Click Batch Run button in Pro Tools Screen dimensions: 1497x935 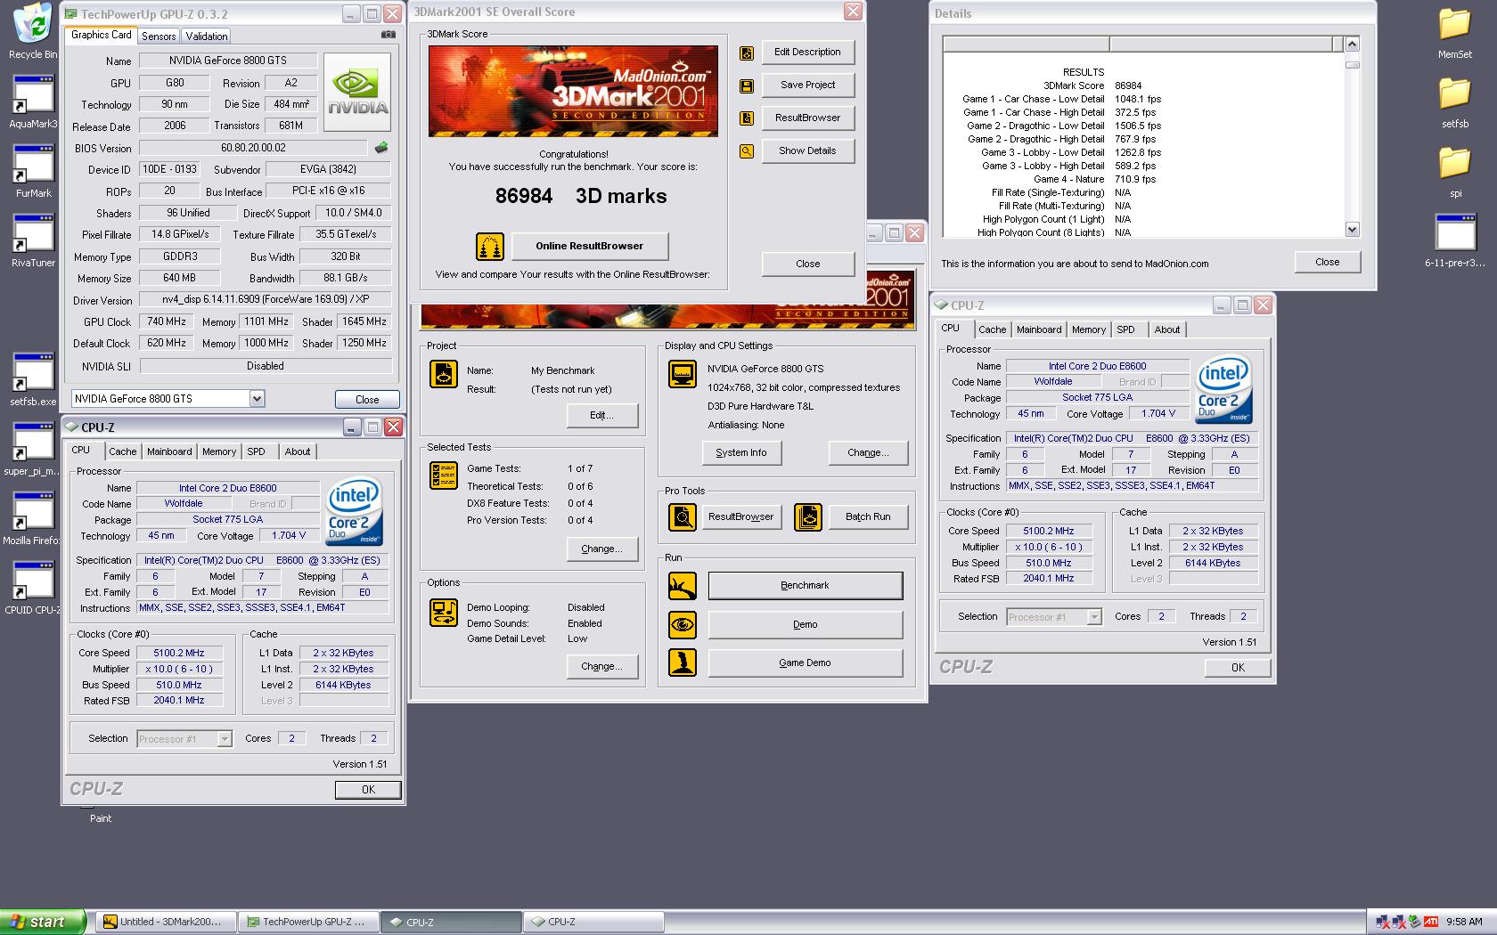point(868,516)
